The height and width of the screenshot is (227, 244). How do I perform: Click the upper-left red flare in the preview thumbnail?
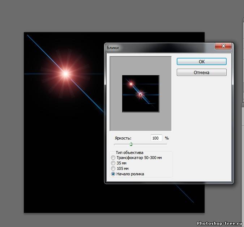click(x=131, y=84)
